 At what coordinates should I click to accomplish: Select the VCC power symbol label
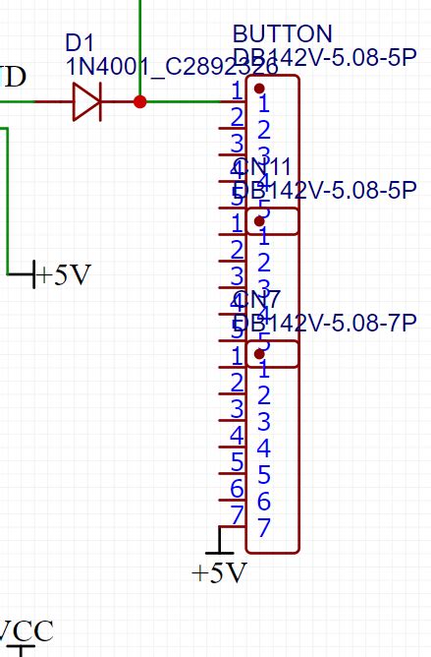point(27,630)
